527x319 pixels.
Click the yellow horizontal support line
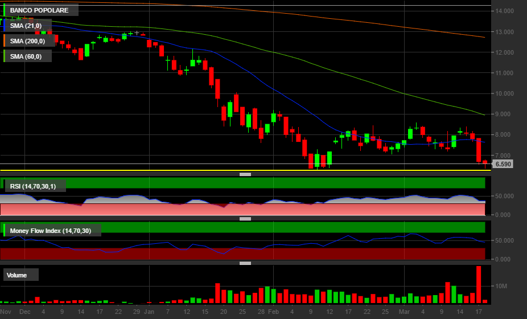click(x=245, y=170)
